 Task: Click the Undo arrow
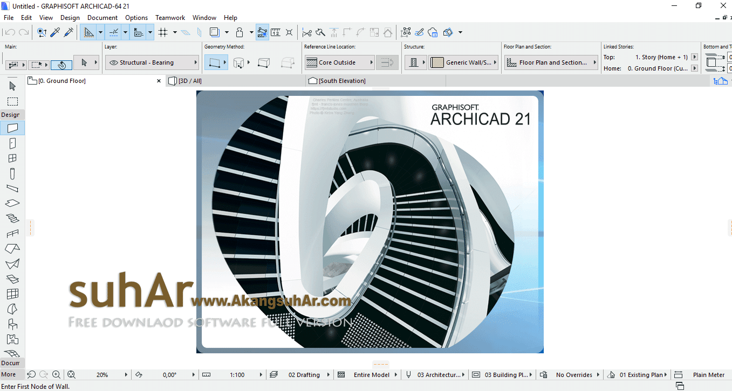pyautogui.click(x=10, y=32)
